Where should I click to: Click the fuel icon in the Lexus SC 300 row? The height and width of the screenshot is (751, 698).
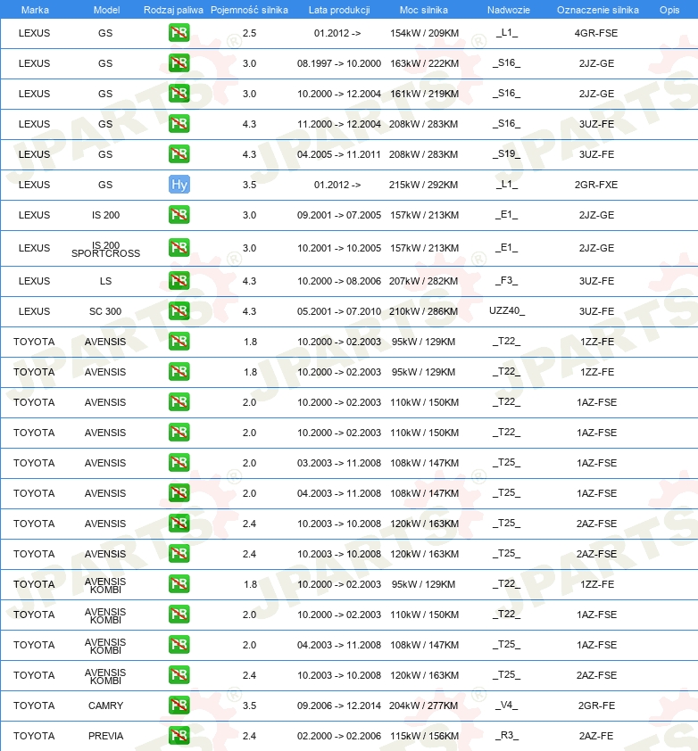tap(179, 311)
